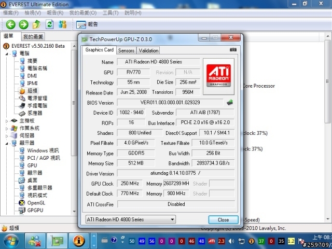Select the 我的最愛 favorites tab
332x249 pixels.
click(x=33, y=37)
